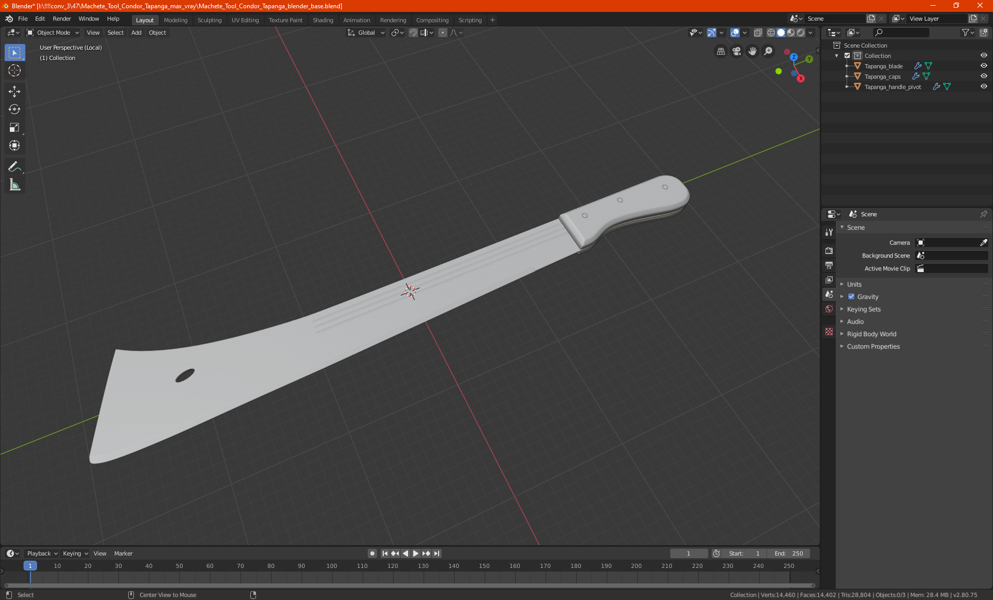Select the Rotate tool
993x600 pixels.
pos(14,109)
